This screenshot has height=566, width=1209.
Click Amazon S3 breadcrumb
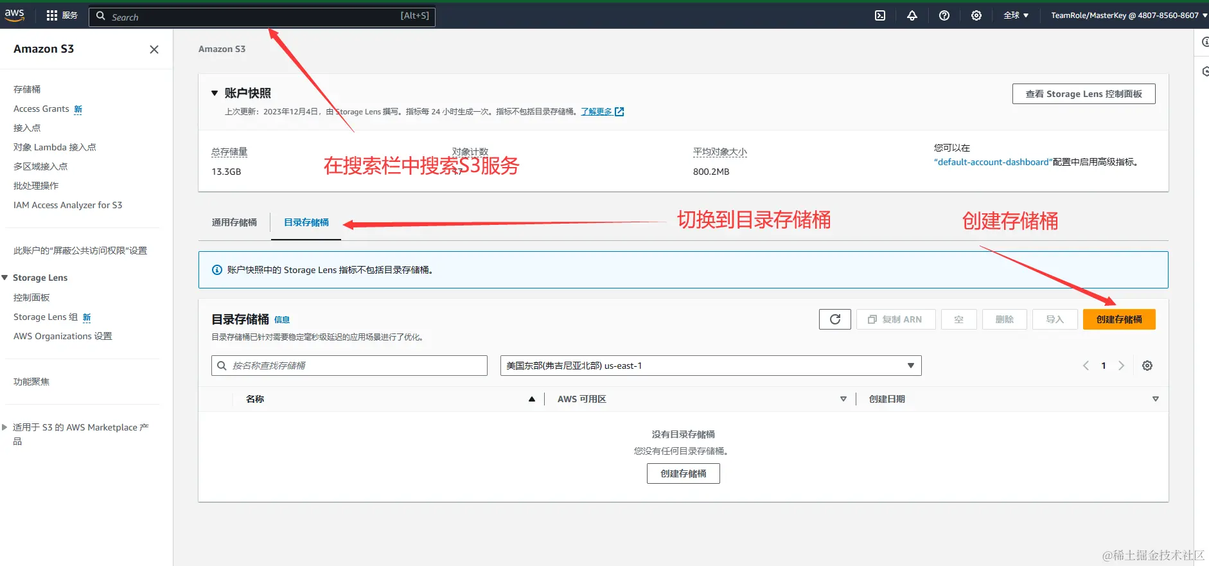coord(222,49)
